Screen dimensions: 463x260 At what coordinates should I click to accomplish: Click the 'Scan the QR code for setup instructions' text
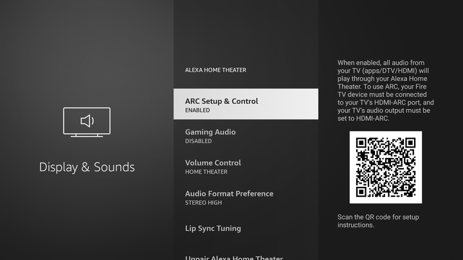(378, 221)
